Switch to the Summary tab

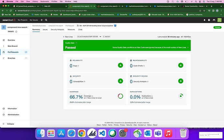click(36, 30)
